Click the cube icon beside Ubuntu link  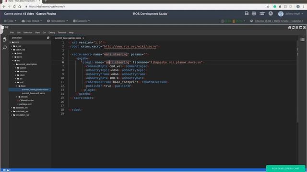tap(252, 21)
